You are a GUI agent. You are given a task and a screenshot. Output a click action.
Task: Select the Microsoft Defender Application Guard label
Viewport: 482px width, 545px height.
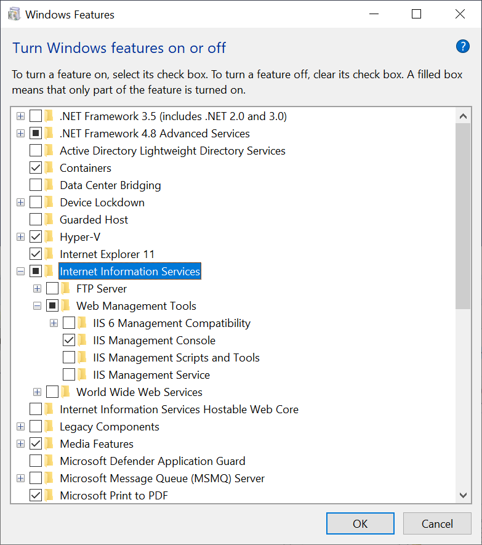(x=153, y=461)
